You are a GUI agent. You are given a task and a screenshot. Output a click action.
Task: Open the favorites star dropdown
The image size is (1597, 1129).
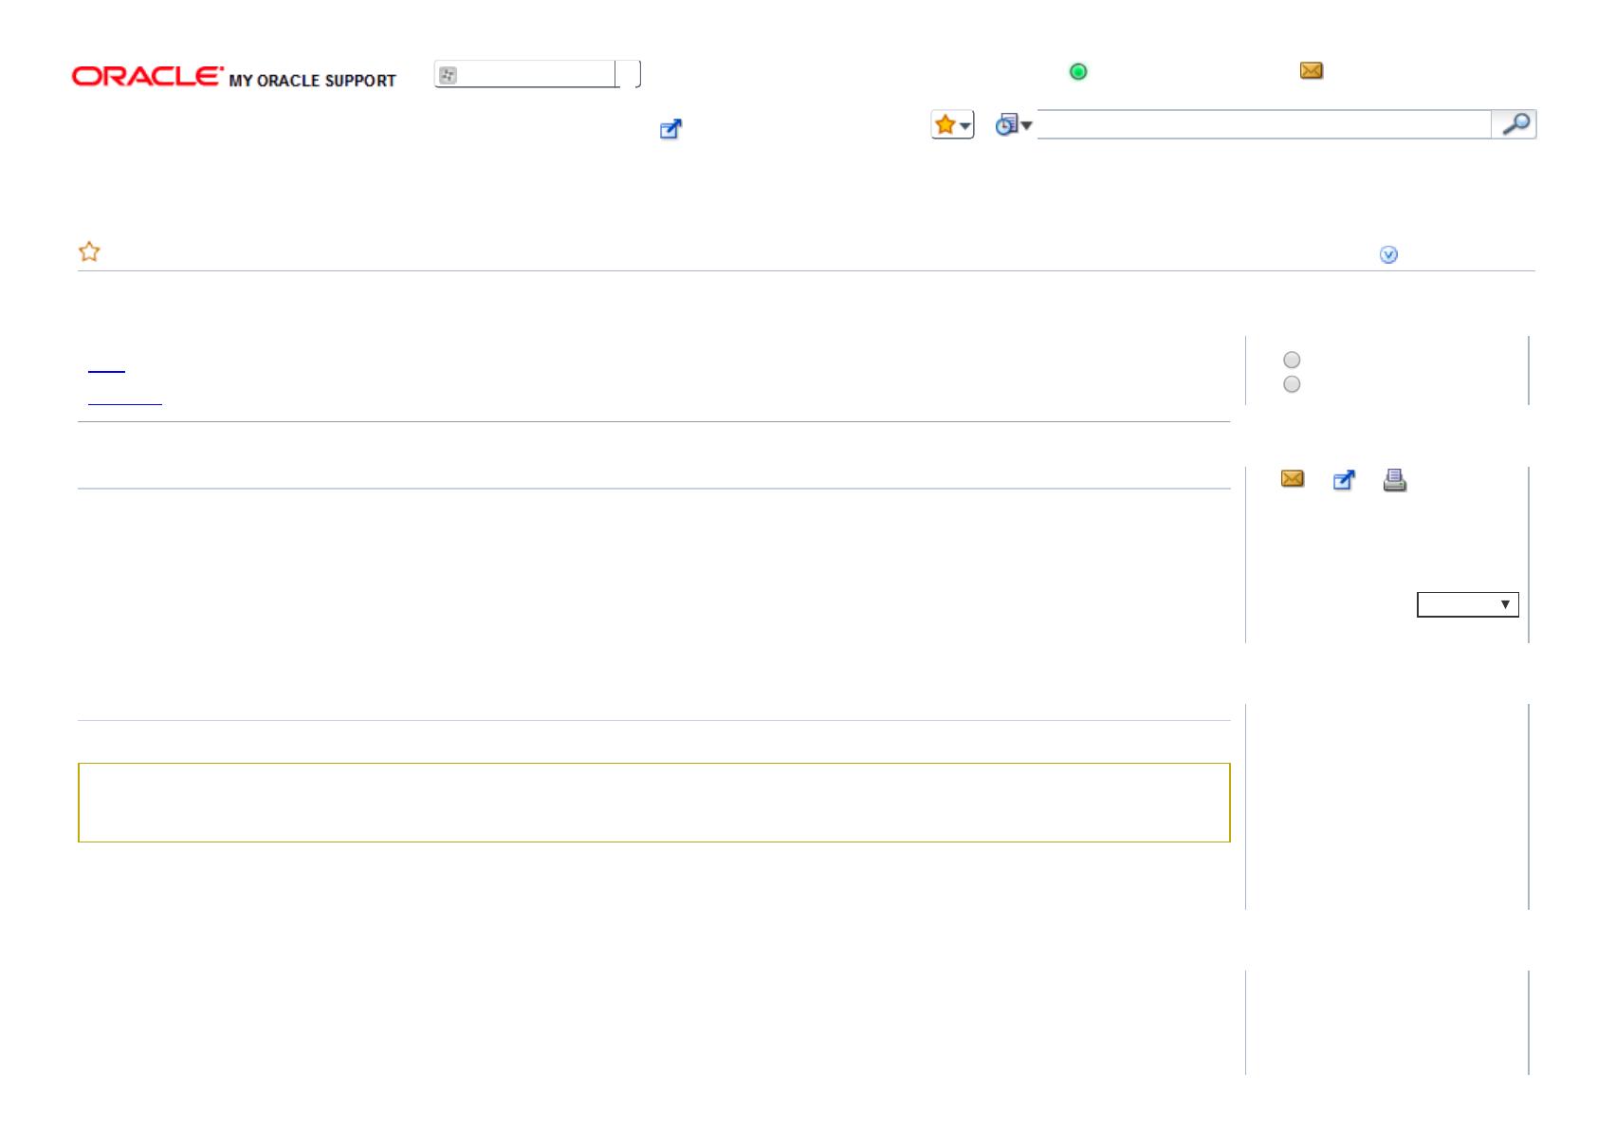pos(952,124)
